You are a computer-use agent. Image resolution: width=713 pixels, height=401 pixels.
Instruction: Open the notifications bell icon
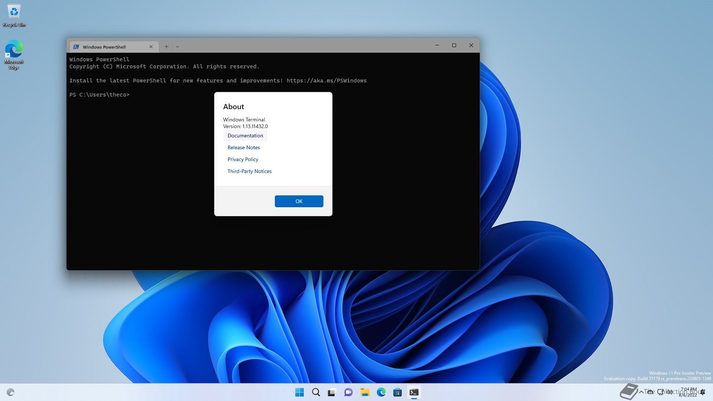pyautogui.click(x=703, y=392)
